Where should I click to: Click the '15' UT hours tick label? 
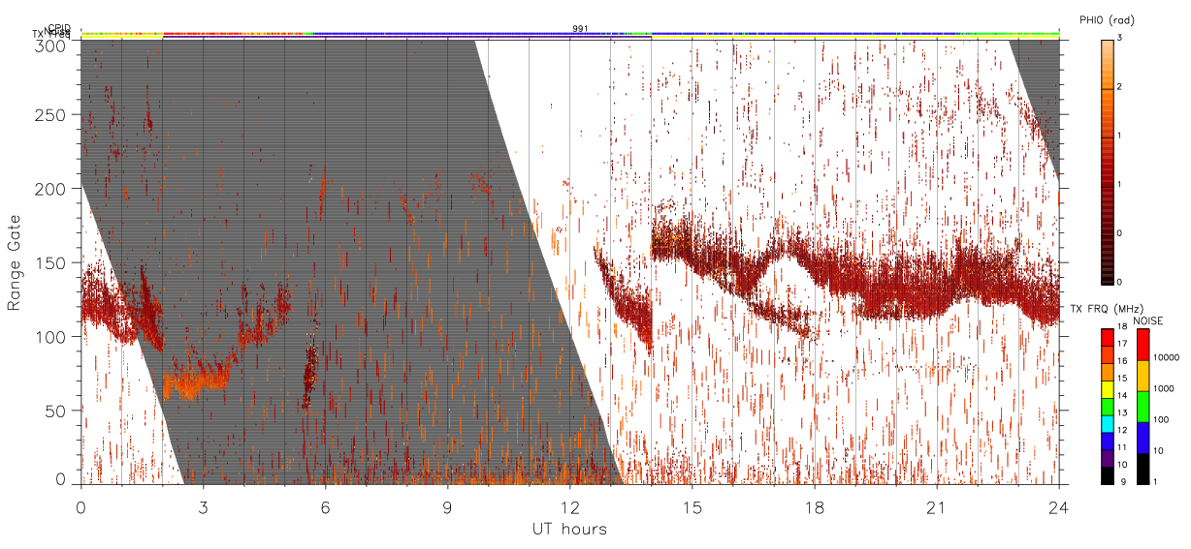692,506
